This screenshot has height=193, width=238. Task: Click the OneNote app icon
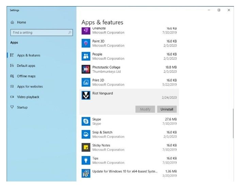[x=86, y=31]
